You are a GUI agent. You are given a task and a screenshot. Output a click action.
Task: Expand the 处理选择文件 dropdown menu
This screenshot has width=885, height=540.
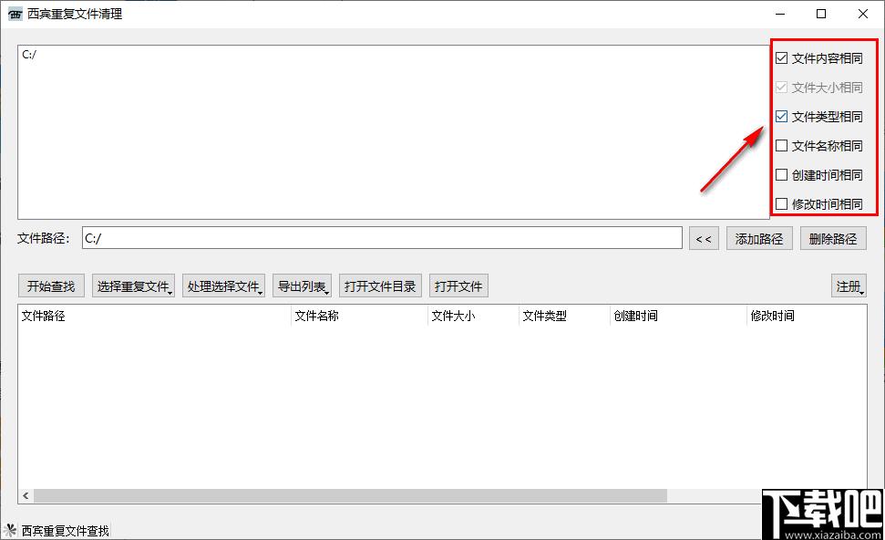point(224,286)
